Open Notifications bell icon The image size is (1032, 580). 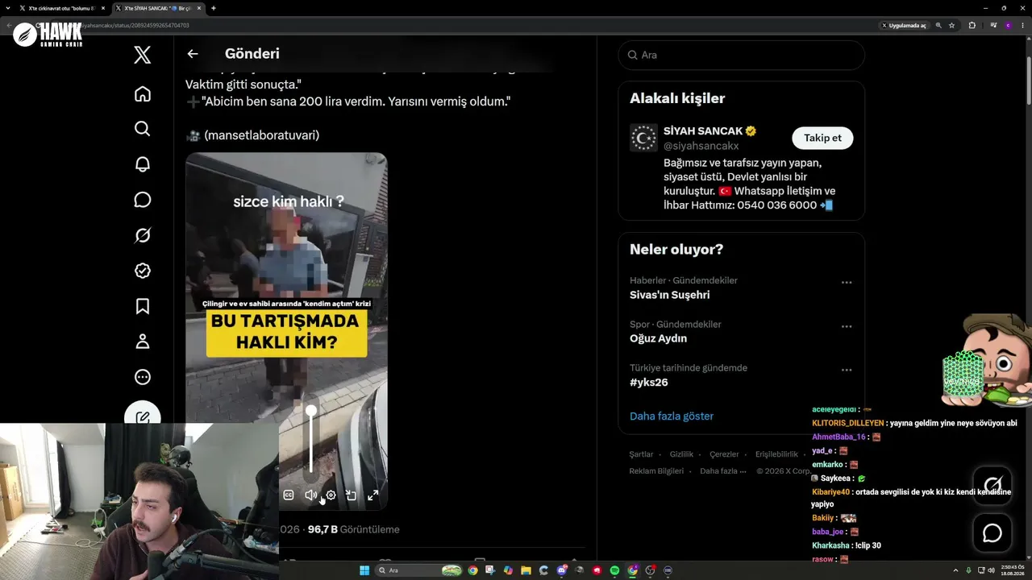tap(143, 164)
